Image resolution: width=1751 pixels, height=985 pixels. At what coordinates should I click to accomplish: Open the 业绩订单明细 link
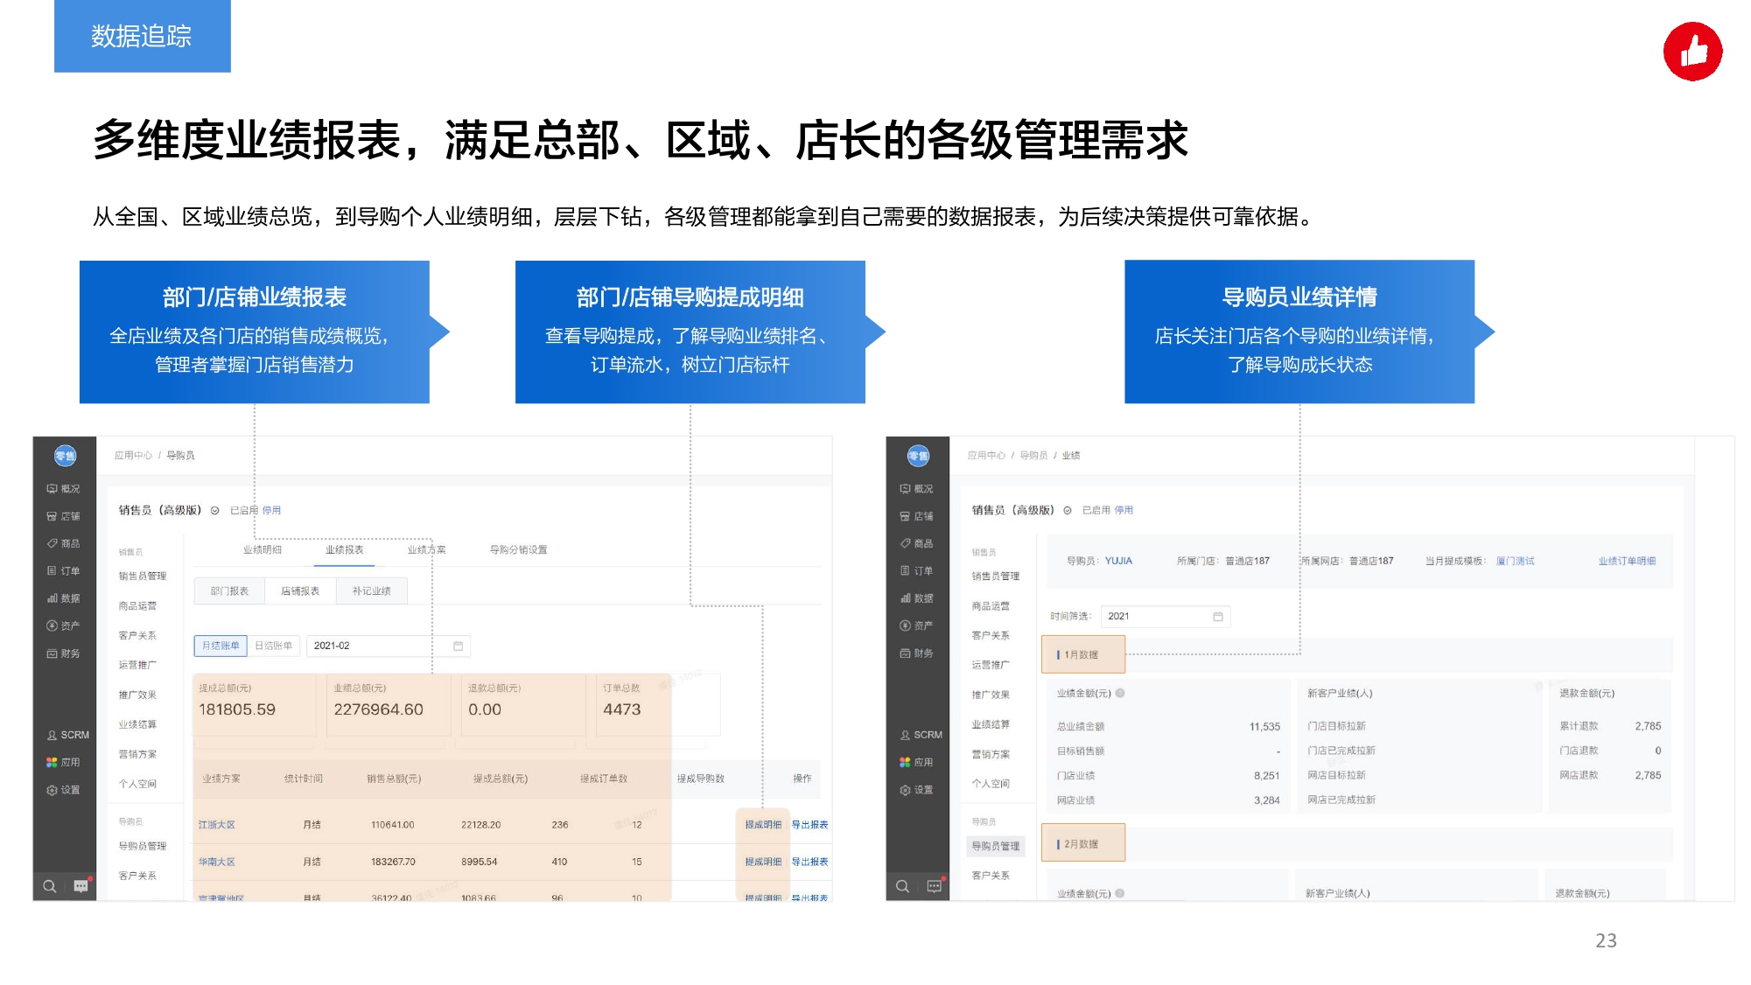click(1627, 561)
